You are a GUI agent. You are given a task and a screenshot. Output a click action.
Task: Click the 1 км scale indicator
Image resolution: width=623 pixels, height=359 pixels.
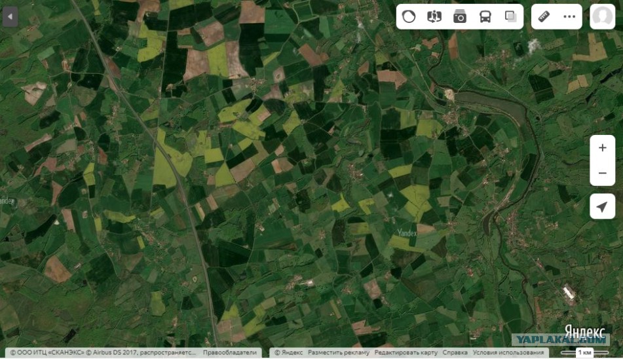[x=584, y=352]
